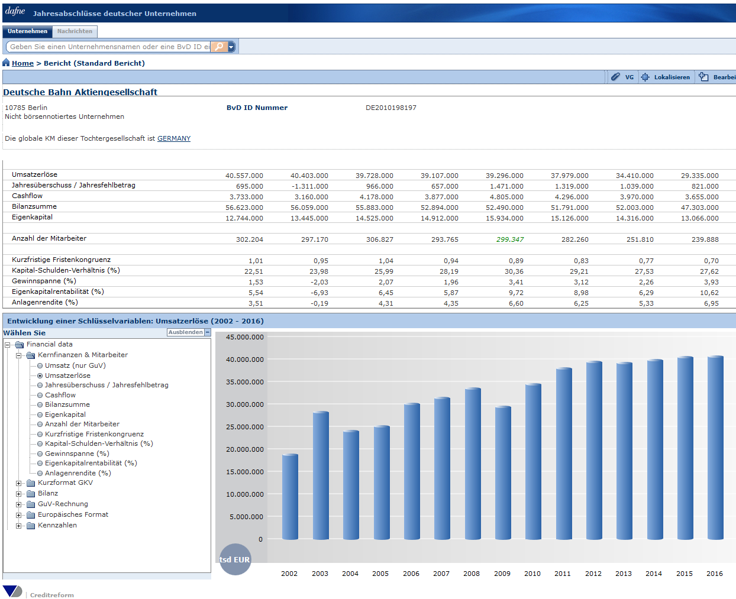The width and height of the screenshot is (736, 599).
Task: Select the Kurzfristige Fristenkongruenz radio button
Action: 40,434
